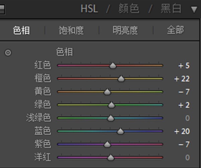Click the 洋红 hue slider handle
This screenshot has height=168, width=201.
pyautogui.click(x=111, y=158)
